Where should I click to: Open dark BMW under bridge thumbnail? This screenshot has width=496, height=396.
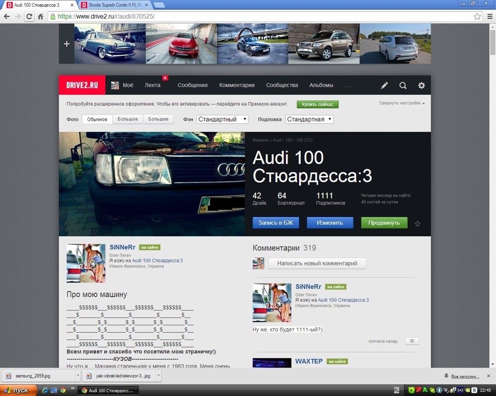tap(253, 44)
